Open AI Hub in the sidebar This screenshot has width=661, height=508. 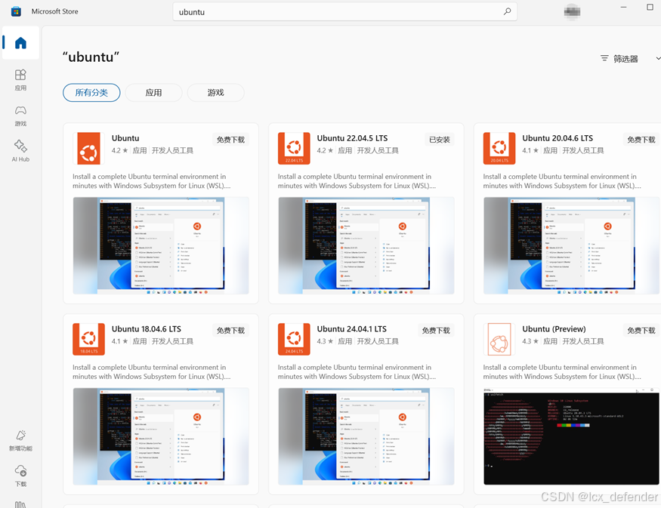pos(20,151)
